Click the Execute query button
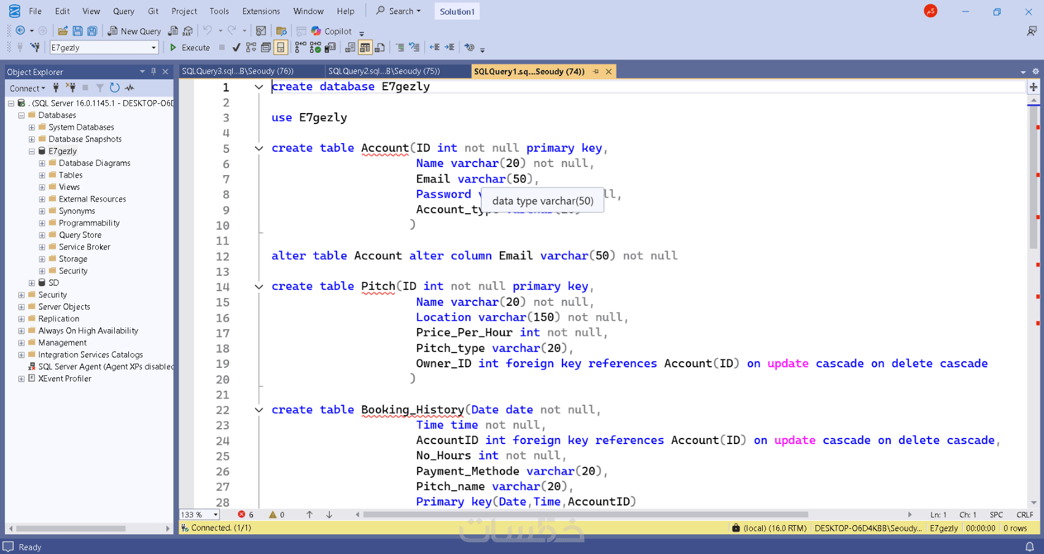The height and width of the screenshot is (554, 1044). (x=190, y=47)
